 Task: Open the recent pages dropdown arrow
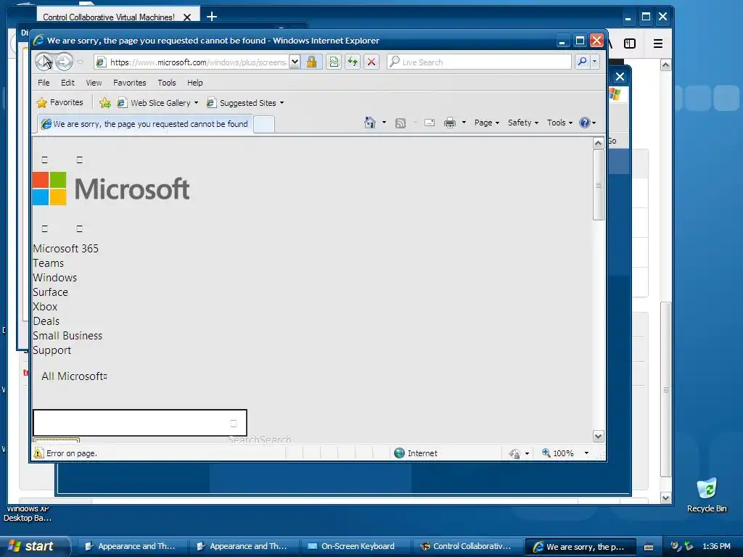tap(80, 62)
